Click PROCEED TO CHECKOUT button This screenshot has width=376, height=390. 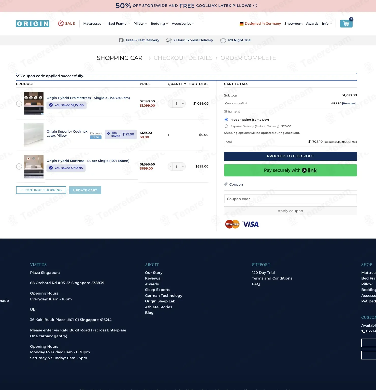[290, 156]
